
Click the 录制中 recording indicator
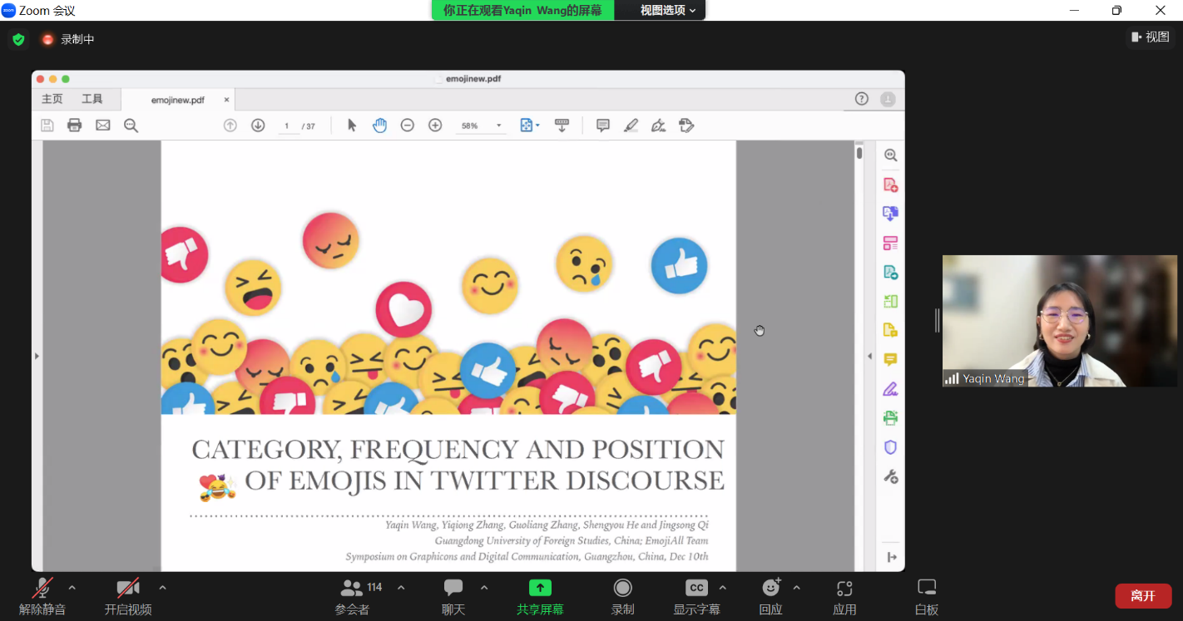(68, 39)
